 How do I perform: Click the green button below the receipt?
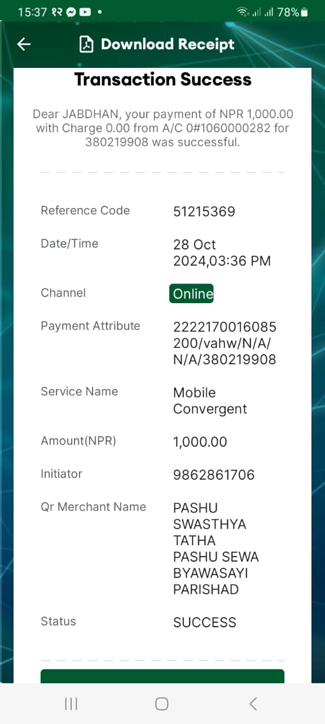[162, 676]
